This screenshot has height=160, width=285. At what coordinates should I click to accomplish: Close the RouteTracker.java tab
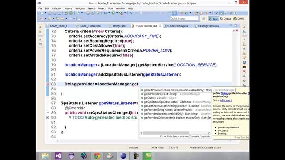[x=160, y=26]
